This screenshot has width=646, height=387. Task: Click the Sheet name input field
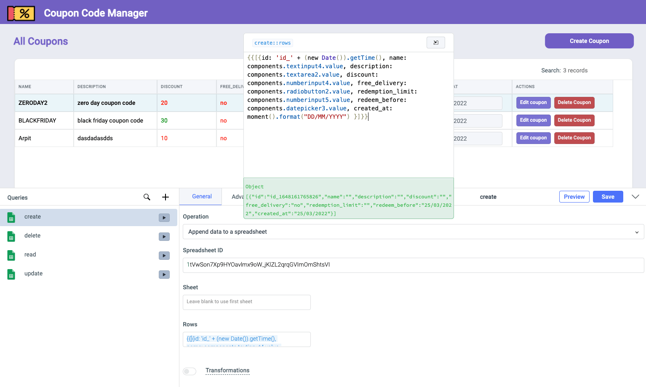pos(246,302)
